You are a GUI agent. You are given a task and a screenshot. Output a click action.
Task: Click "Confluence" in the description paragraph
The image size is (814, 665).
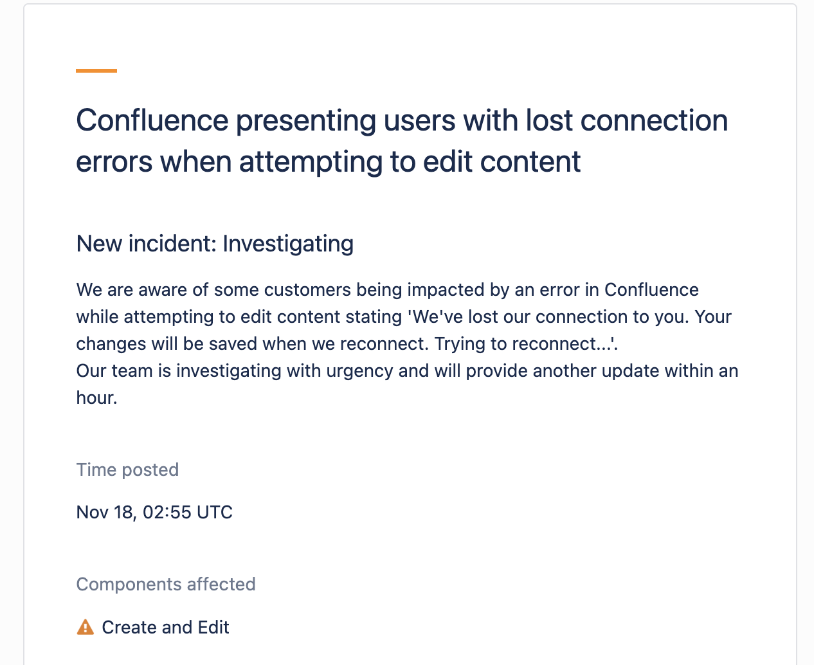click(x=651, y=290)
